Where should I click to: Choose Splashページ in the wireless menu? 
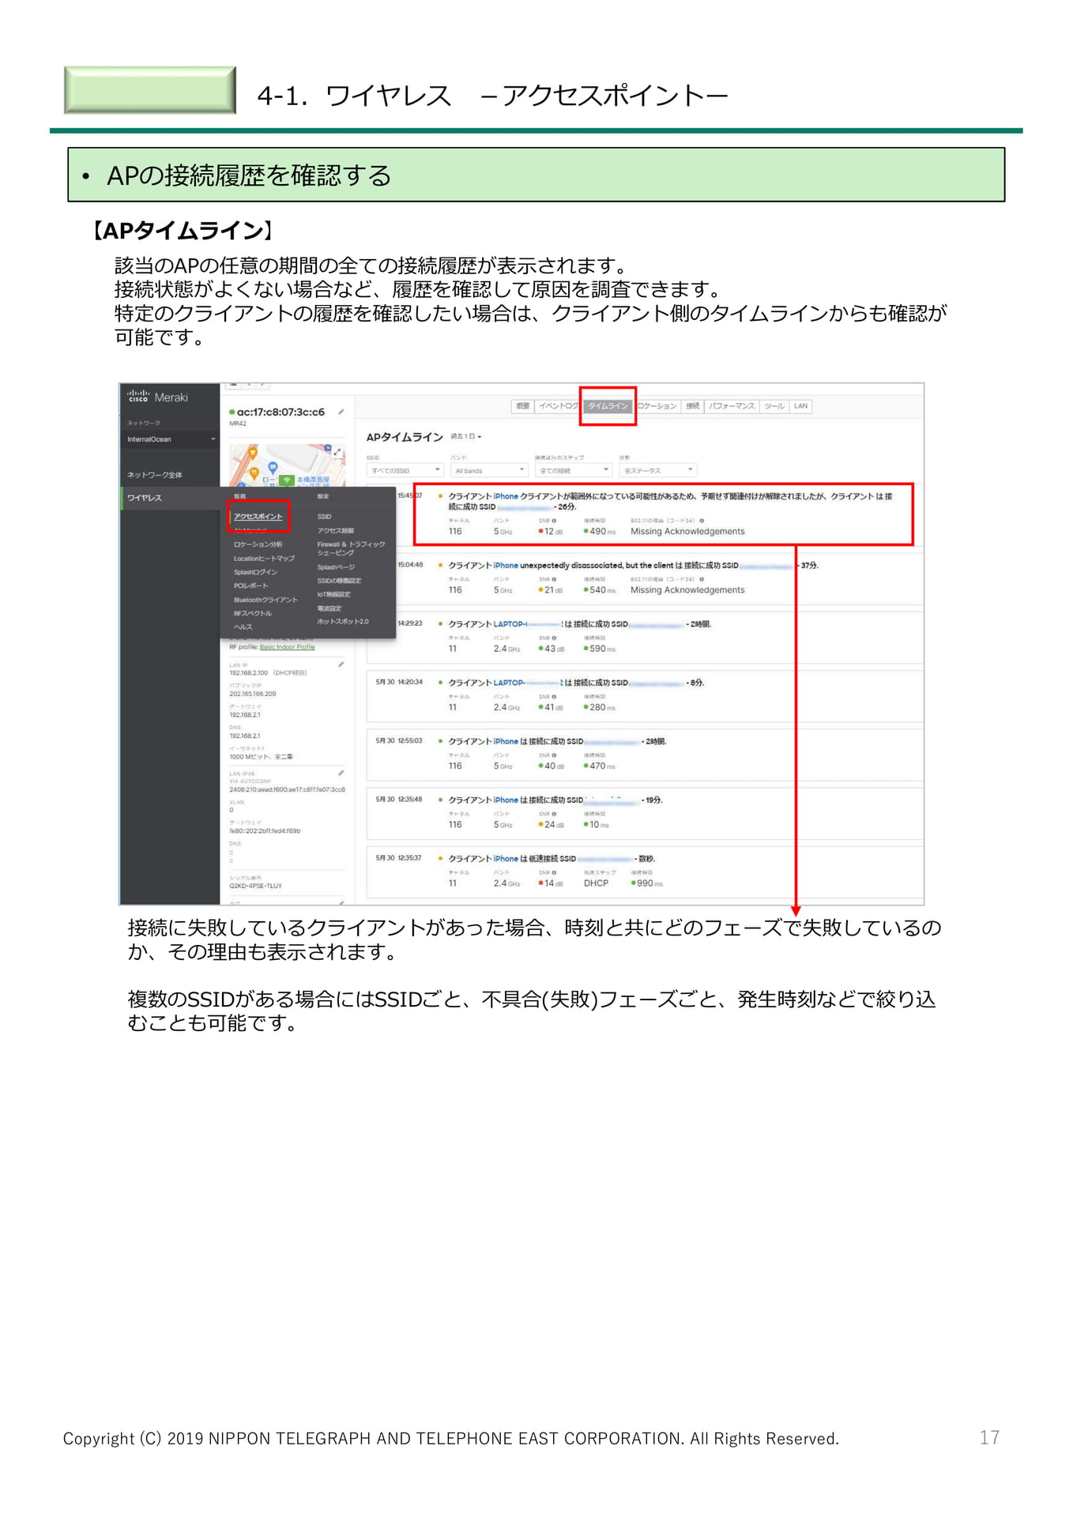[336, 567]
